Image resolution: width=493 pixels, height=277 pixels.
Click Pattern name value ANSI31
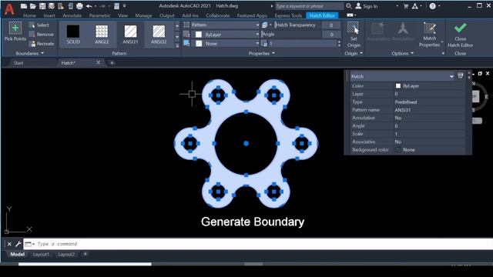pos(402,110)
